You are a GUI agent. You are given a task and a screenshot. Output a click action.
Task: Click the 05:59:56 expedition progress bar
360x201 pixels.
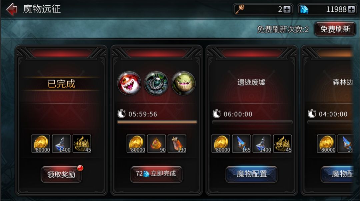(157, 122)
